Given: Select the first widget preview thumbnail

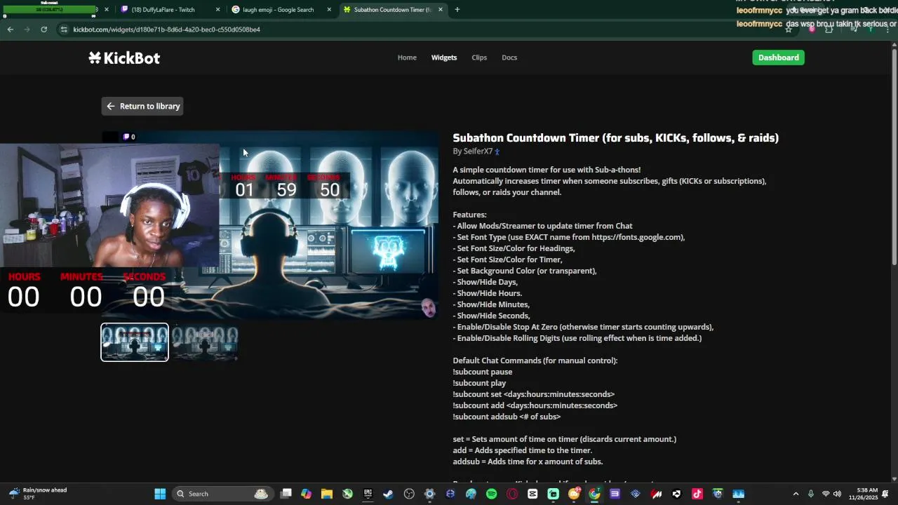Looking at the screenshot, I should pos(135,342).
